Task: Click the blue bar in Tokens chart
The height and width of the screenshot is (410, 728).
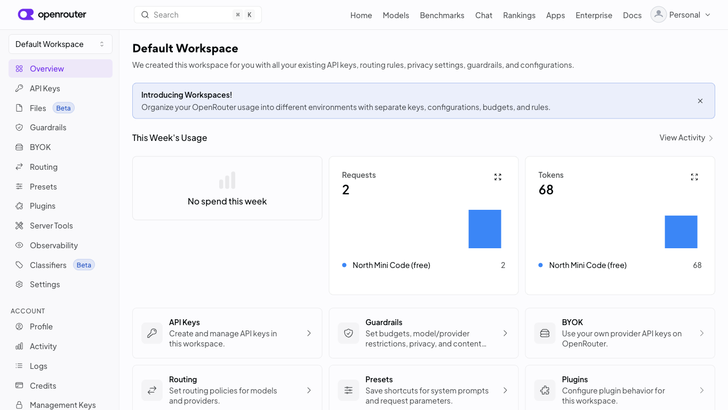Action: tap(681, 232)
